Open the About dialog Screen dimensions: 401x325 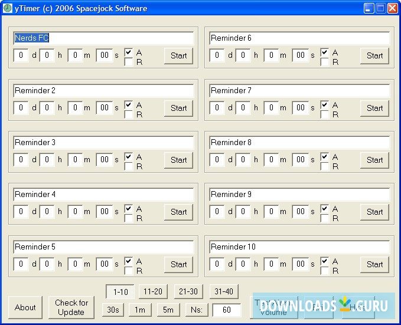pos(25,307)
